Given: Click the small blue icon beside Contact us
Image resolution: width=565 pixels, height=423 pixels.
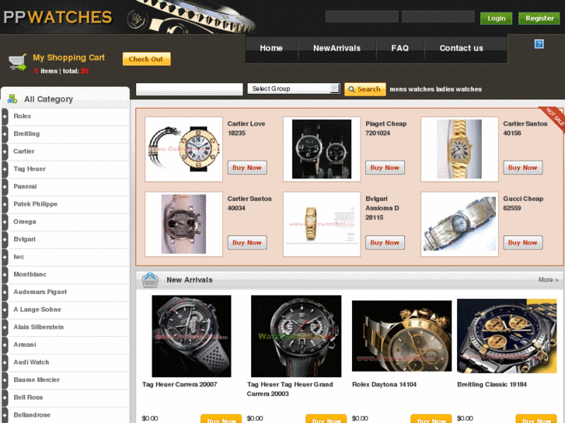Looking at the screenshot, I should pos(539,44).
